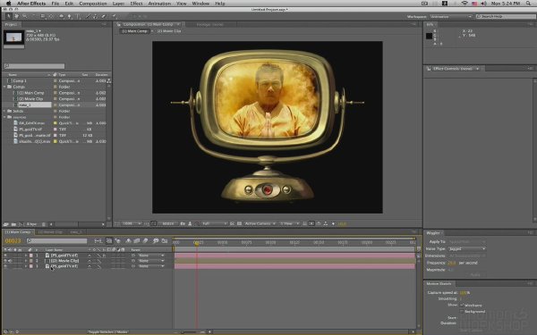Open the Composition menu in menu bar

(93, 4)
